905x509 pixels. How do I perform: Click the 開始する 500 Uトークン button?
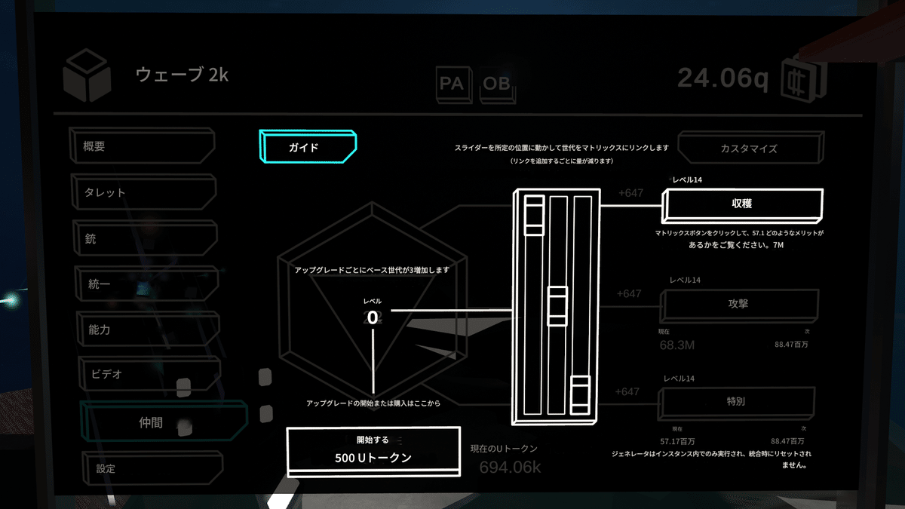point(373,449)
